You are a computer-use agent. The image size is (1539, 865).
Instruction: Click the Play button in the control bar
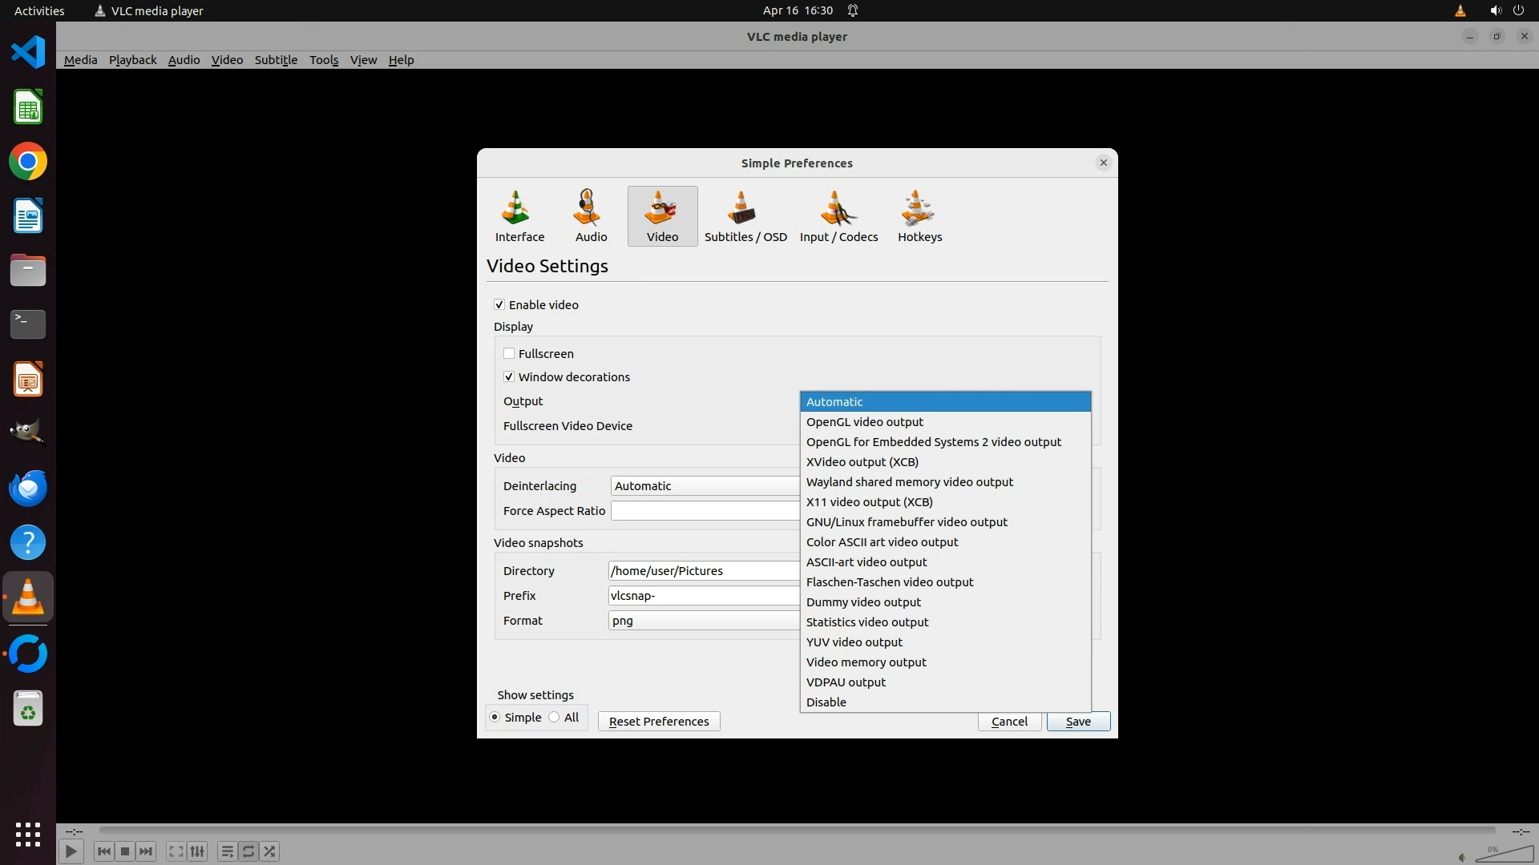click(x=71, y=851)
